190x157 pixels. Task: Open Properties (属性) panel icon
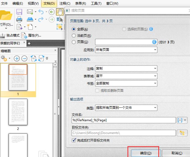[24, 35]
